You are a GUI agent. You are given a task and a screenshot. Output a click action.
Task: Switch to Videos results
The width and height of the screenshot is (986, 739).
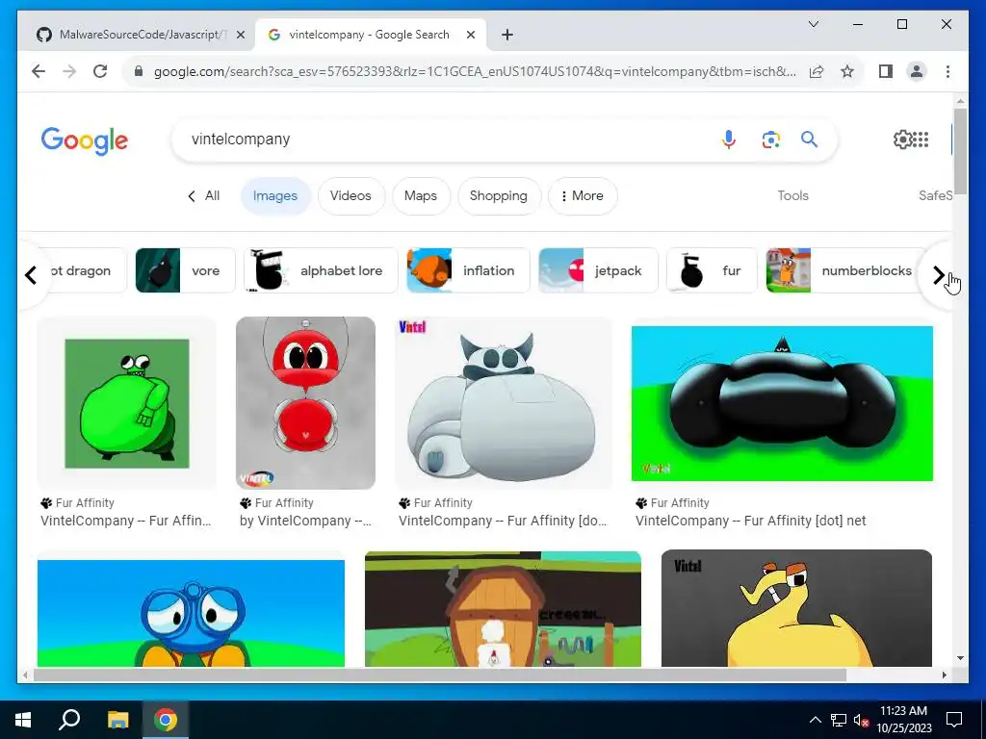350,196
